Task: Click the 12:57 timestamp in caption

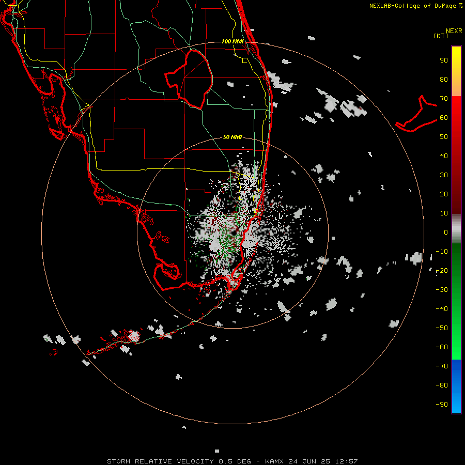Action: pos(346,461)
